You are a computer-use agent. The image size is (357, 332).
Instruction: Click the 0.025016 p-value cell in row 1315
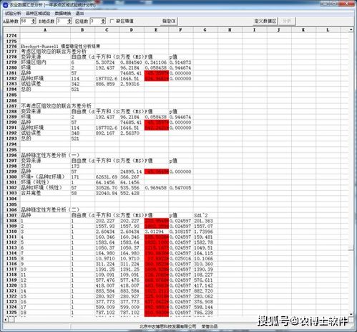(181, 259)
